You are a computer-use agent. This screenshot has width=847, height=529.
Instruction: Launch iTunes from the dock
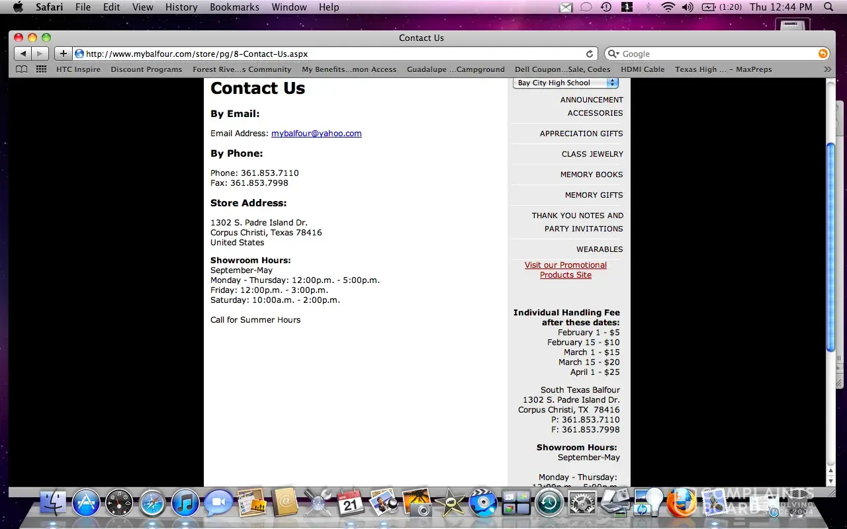[185, 504]
